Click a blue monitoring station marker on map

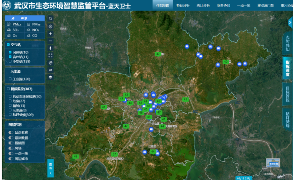(187, 47)
